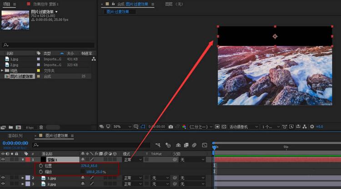The image size is (341, 189).
Task: Click the 8 bpc color depth button
Action: point(29,127)
